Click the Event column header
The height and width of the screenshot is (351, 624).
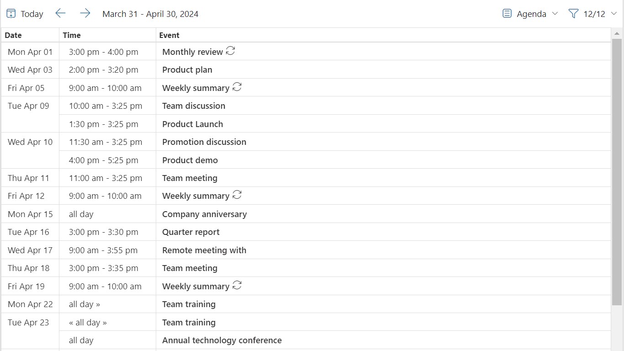169,35
